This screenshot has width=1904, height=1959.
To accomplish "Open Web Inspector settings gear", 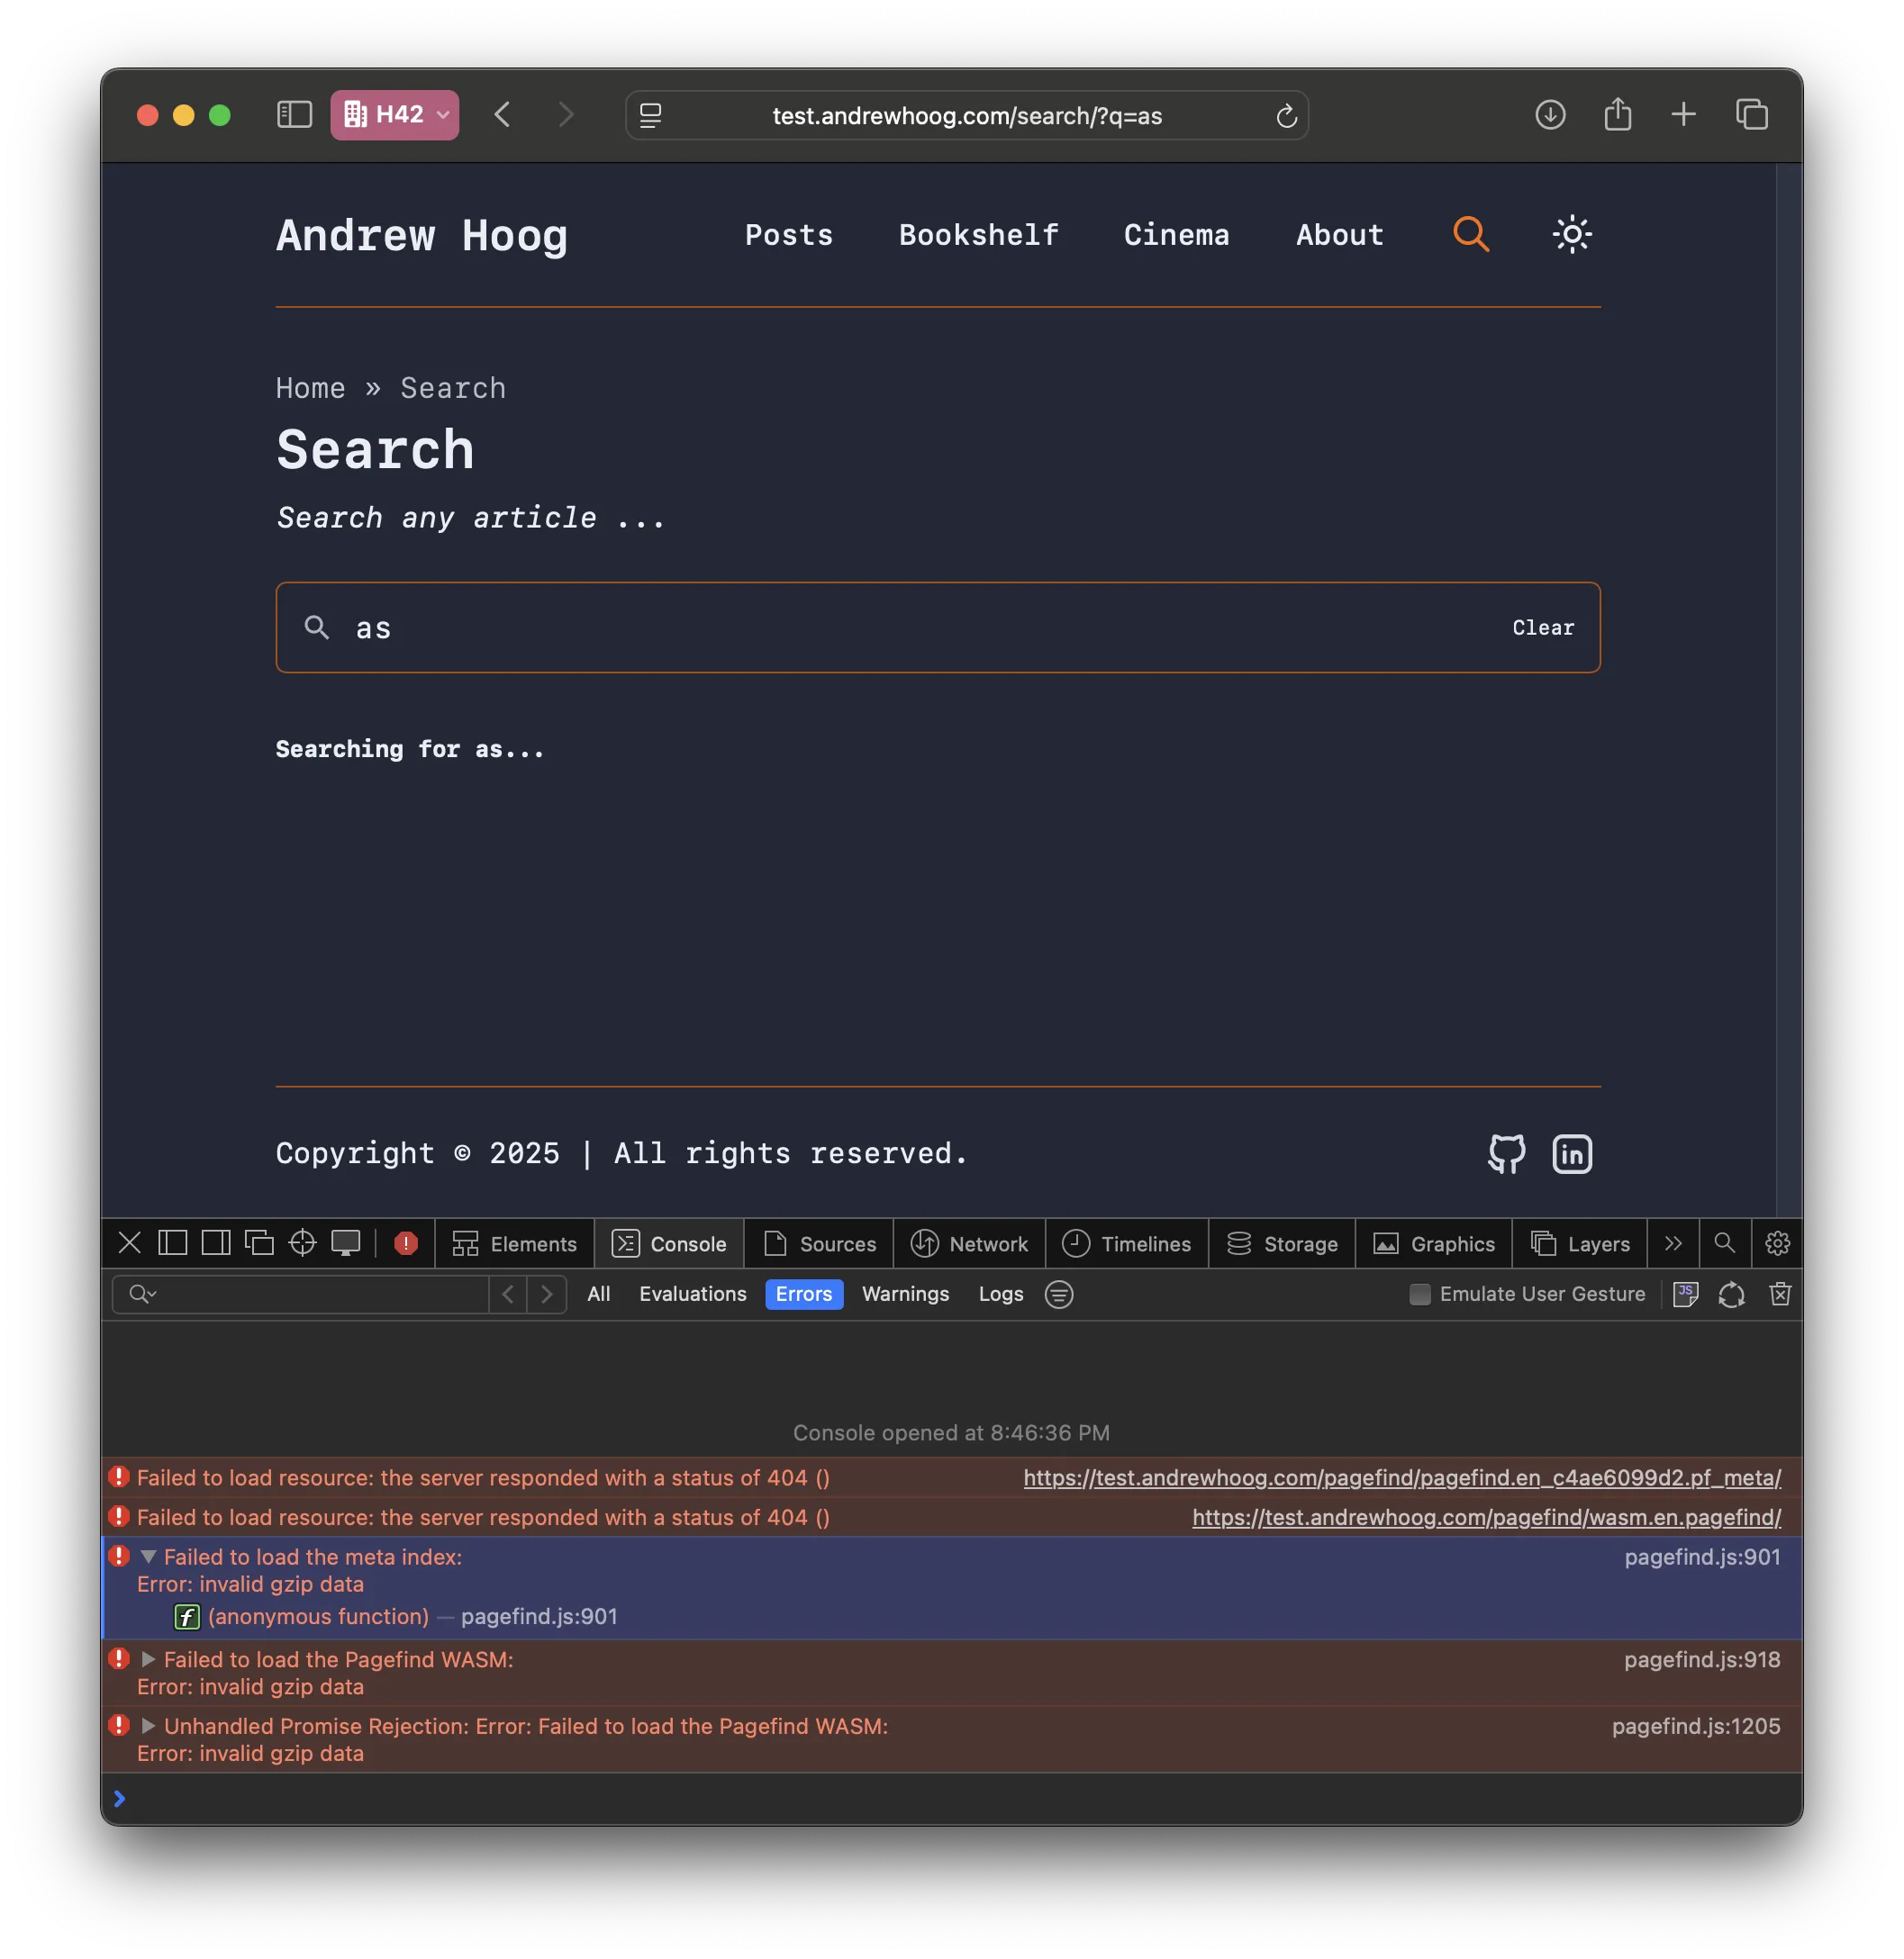I will coord(1777,1243).
